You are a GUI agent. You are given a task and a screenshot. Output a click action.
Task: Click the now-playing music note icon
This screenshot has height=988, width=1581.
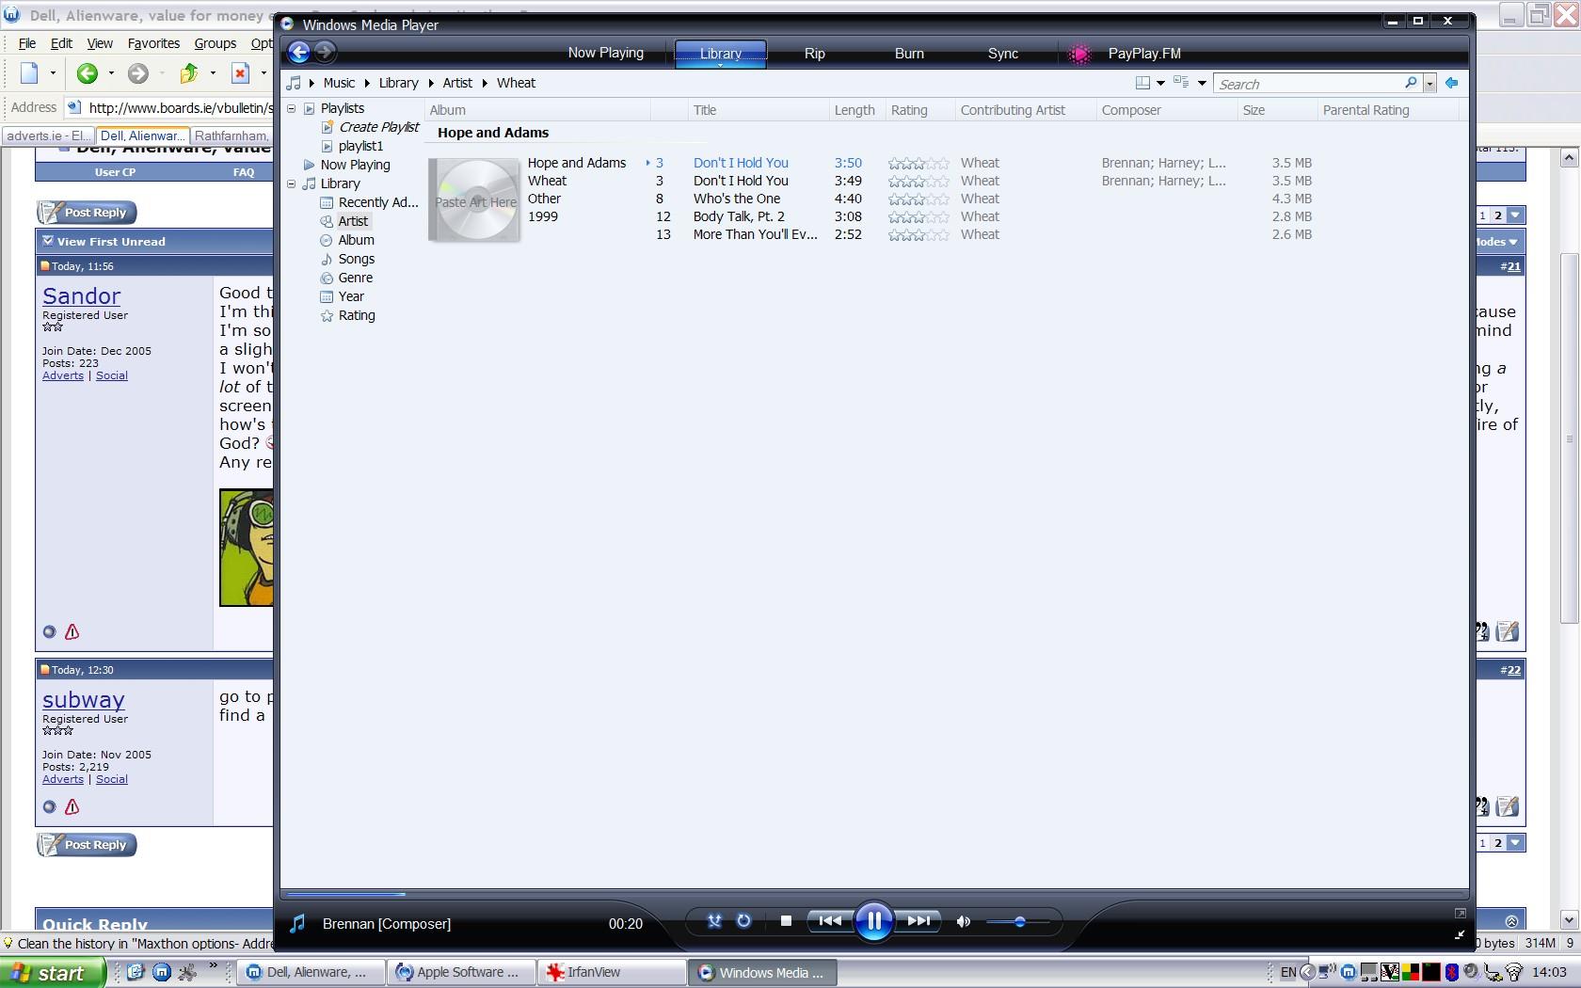click(x=297, y=923)
